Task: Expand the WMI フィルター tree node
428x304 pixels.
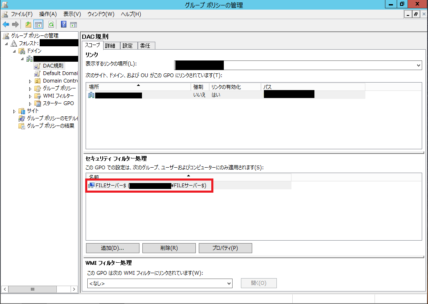Action: click(30, 96)
